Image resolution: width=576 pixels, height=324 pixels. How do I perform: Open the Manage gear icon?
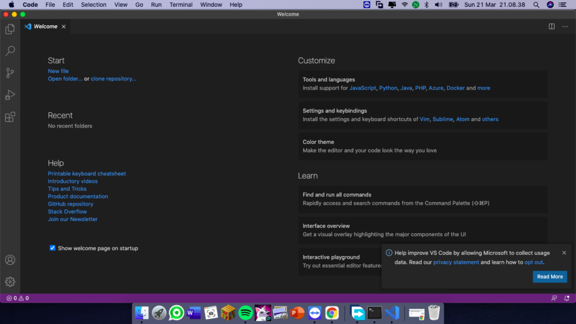10,282
